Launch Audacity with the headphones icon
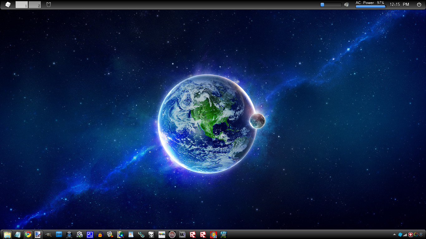 100,234
